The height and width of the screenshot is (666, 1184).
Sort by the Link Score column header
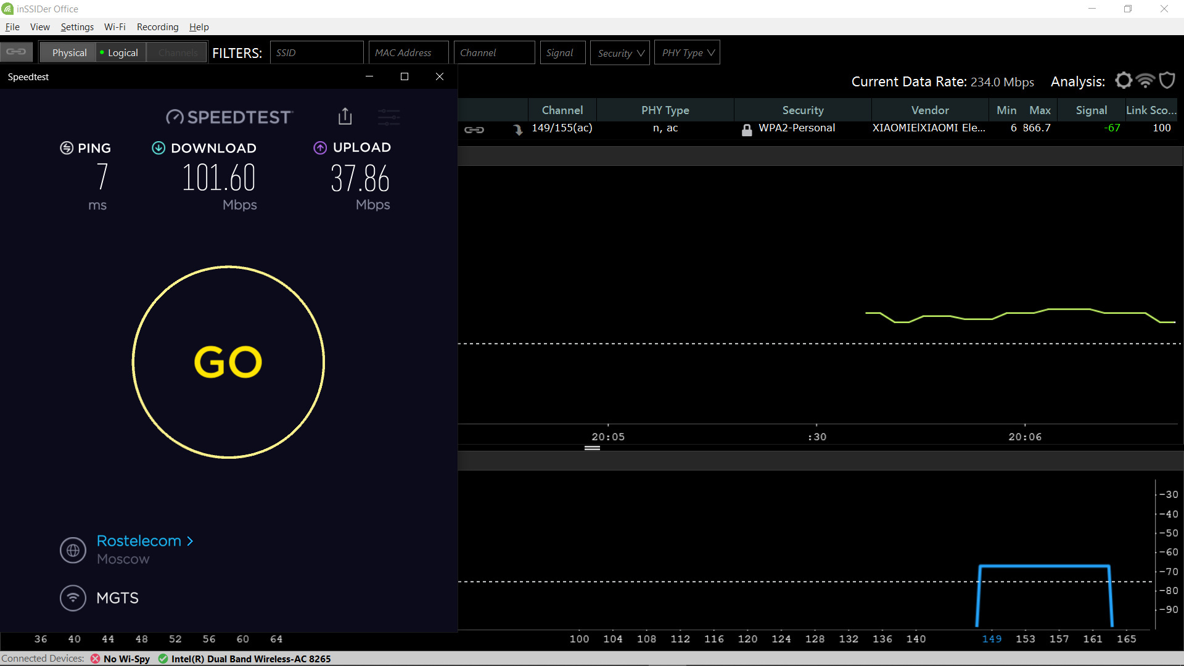coord(1151,110)
